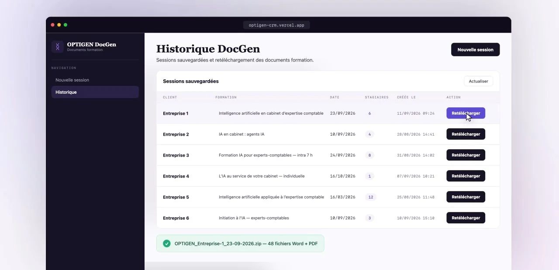This screenshot has height=270, width=559.
Task: Click the optigen-crm.vercel.app address bar
Action: (276, 25)
